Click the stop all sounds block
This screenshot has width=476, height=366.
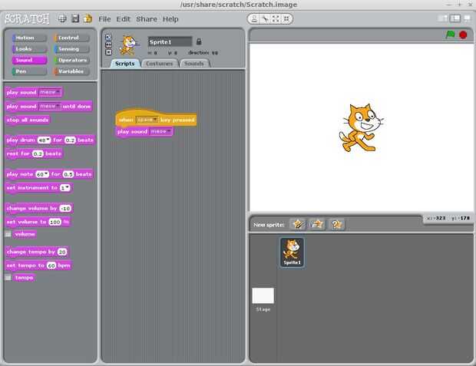point(28,120)
